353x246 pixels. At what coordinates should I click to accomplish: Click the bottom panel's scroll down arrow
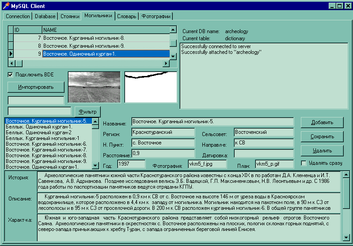coord(346,238)
